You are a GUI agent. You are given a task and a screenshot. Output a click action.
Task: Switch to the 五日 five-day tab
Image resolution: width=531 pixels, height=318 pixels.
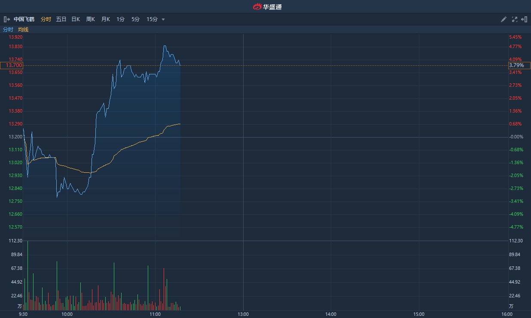tap(61, 19)
